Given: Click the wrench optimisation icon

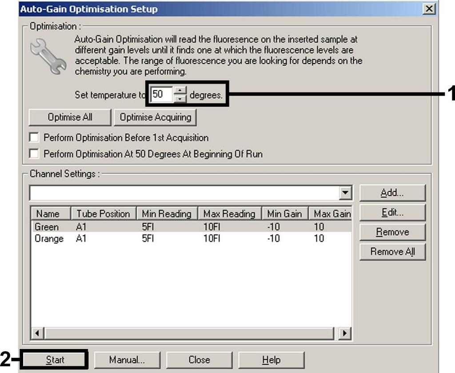Looking at the screenshot, I should (x=48, y=56).
